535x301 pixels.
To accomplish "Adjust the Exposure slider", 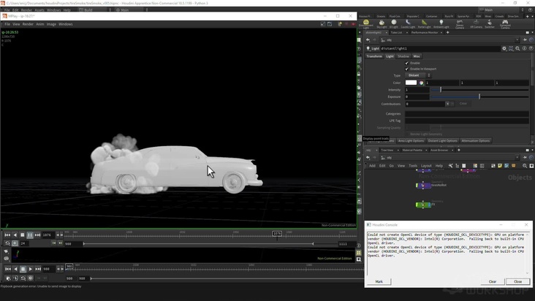I will tap(479, 96).
